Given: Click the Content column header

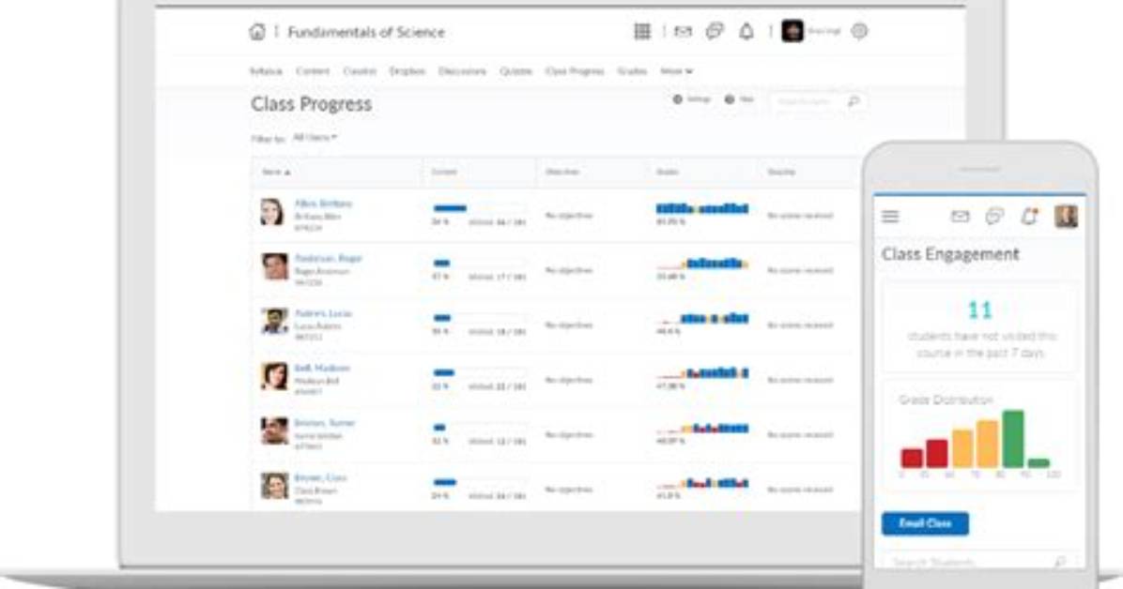Looking at the screenshot, I should [x=444, y=173].
